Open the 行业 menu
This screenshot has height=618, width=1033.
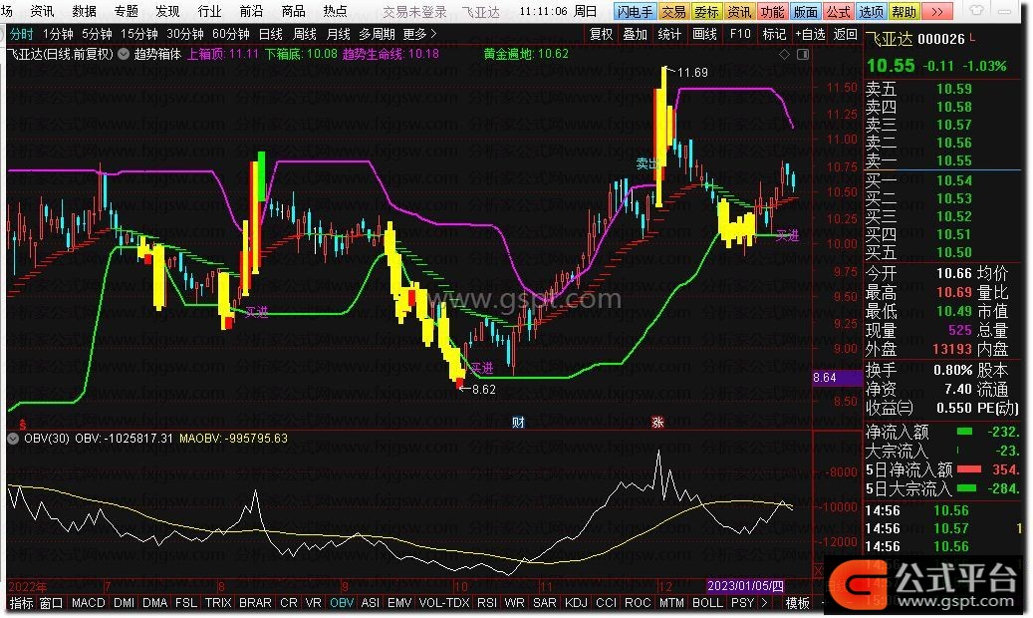pyautogui.click(x=209, y=11)
